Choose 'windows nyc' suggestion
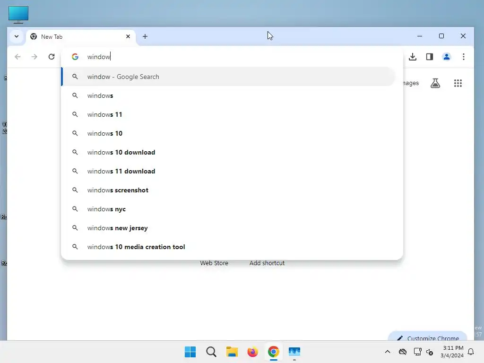This screenshot has height=363, width=484. pos(228,209)
